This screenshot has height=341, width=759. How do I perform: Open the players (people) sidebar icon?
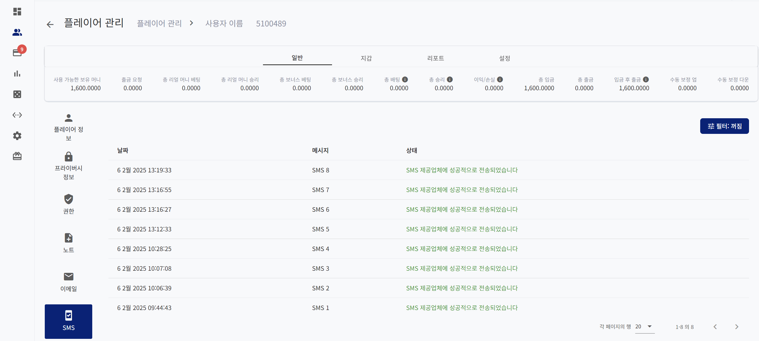point(17,32)
